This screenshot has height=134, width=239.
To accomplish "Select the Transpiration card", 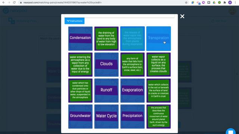I will pos(158,38).
